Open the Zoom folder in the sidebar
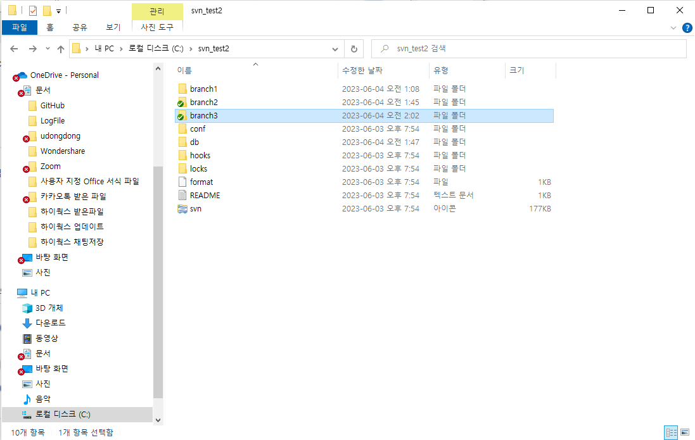The width and height of the screenshot is (695, 440). 50,166
